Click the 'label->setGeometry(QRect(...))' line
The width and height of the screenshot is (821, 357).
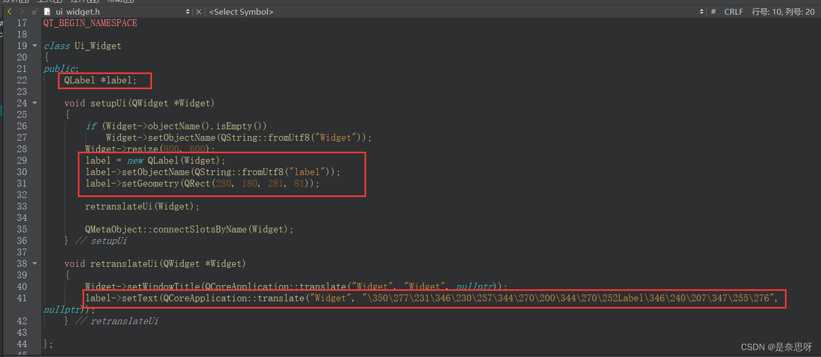[x=202, y=183]
